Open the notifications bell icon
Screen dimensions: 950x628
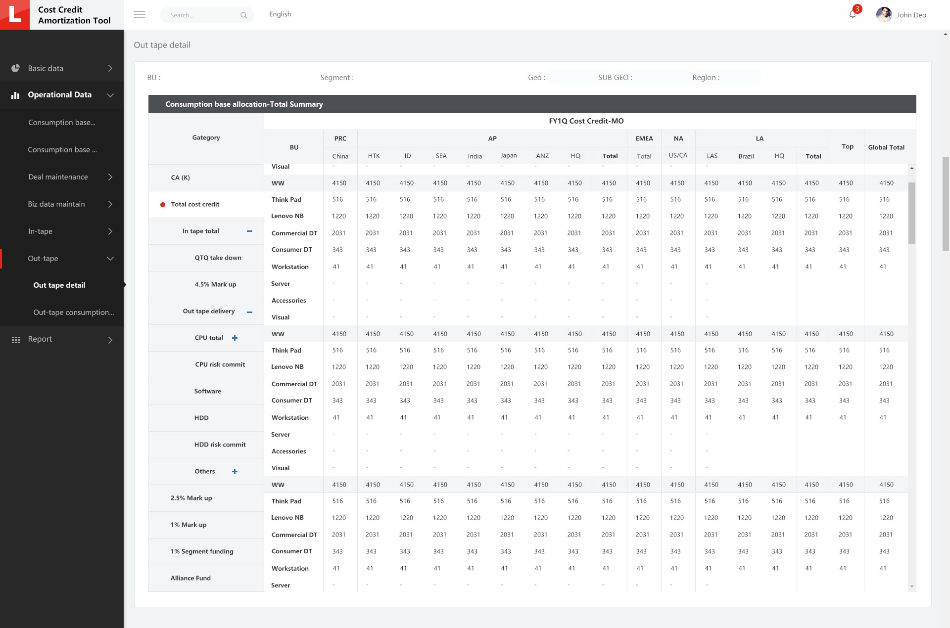tap(853, 14)
